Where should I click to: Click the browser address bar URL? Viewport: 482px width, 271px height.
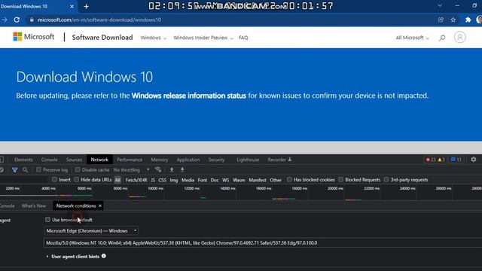click(x=99, y=20)
